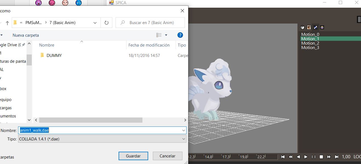Pause the animation in SPICA
The width and height of the screenshot is (361, 164).
(x=314, y=157)
